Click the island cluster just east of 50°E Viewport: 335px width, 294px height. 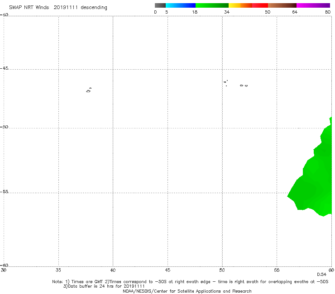(x=225, y=83)
